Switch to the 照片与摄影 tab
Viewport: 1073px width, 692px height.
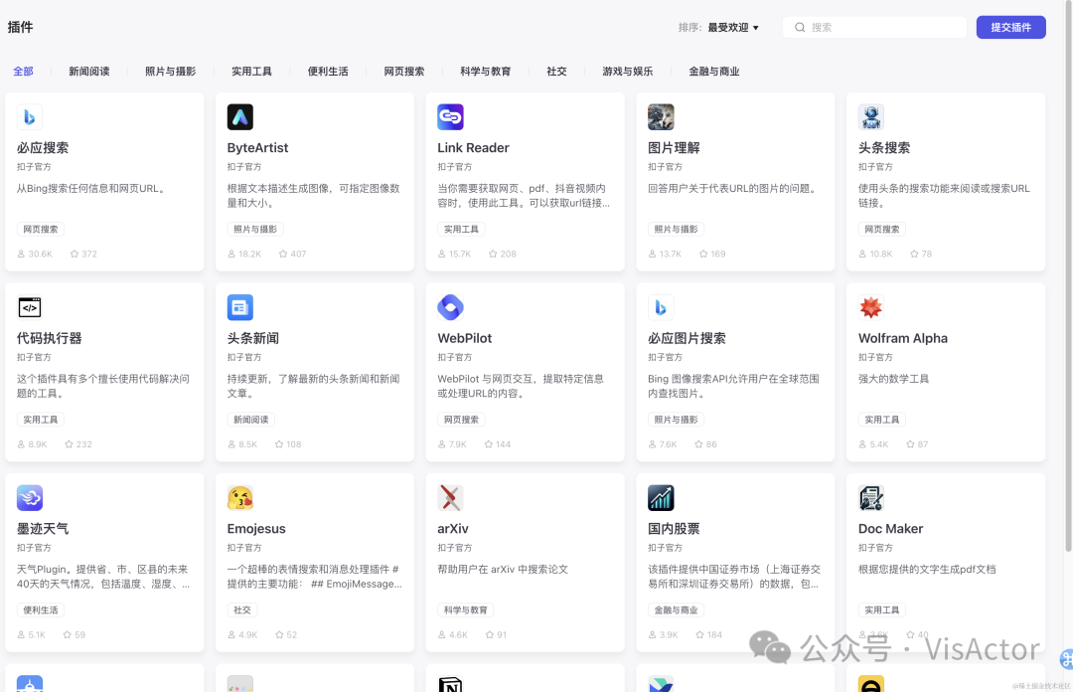171,72
